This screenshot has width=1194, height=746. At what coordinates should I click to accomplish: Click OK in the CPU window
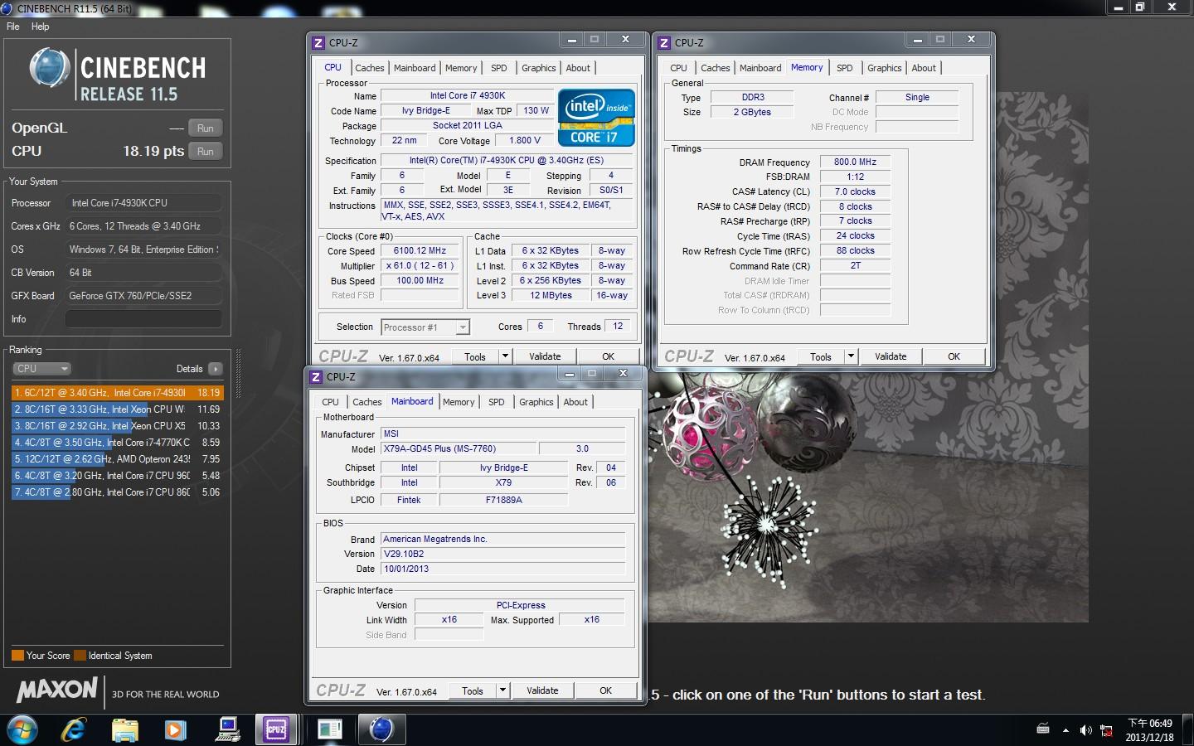(609, 356)
